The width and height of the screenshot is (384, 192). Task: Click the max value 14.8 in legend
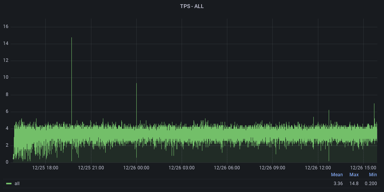click(x=354, y=184)
